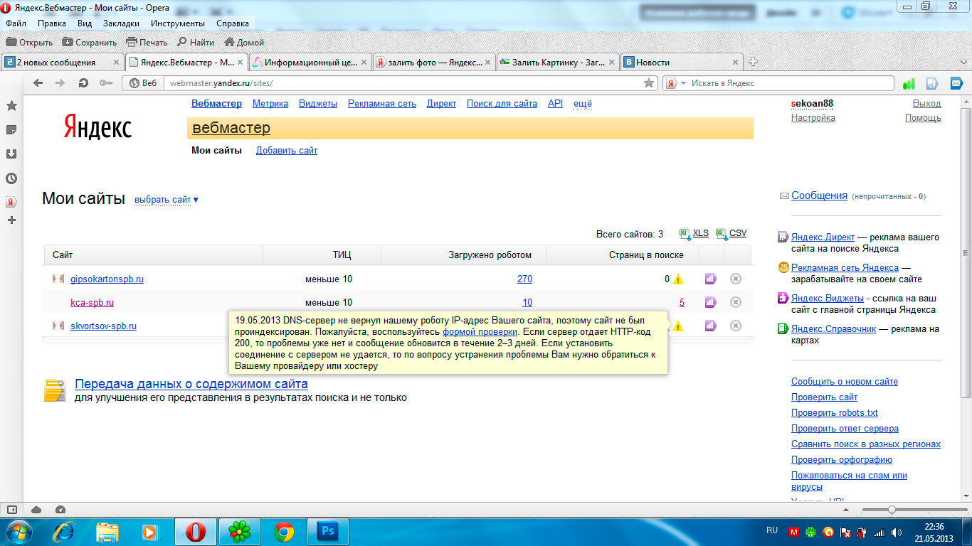This screenshot has width=972, height=546.
Task: Click the 'Искать в Яндекс' search field
Action: pos(791,83)
